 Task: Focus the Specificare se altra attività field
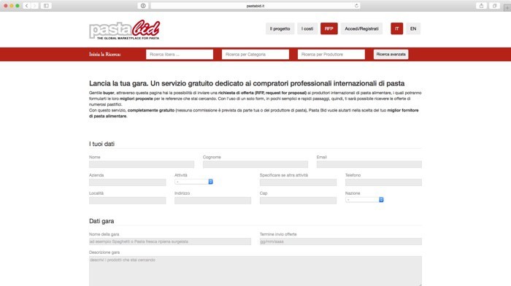click(298, 182)
